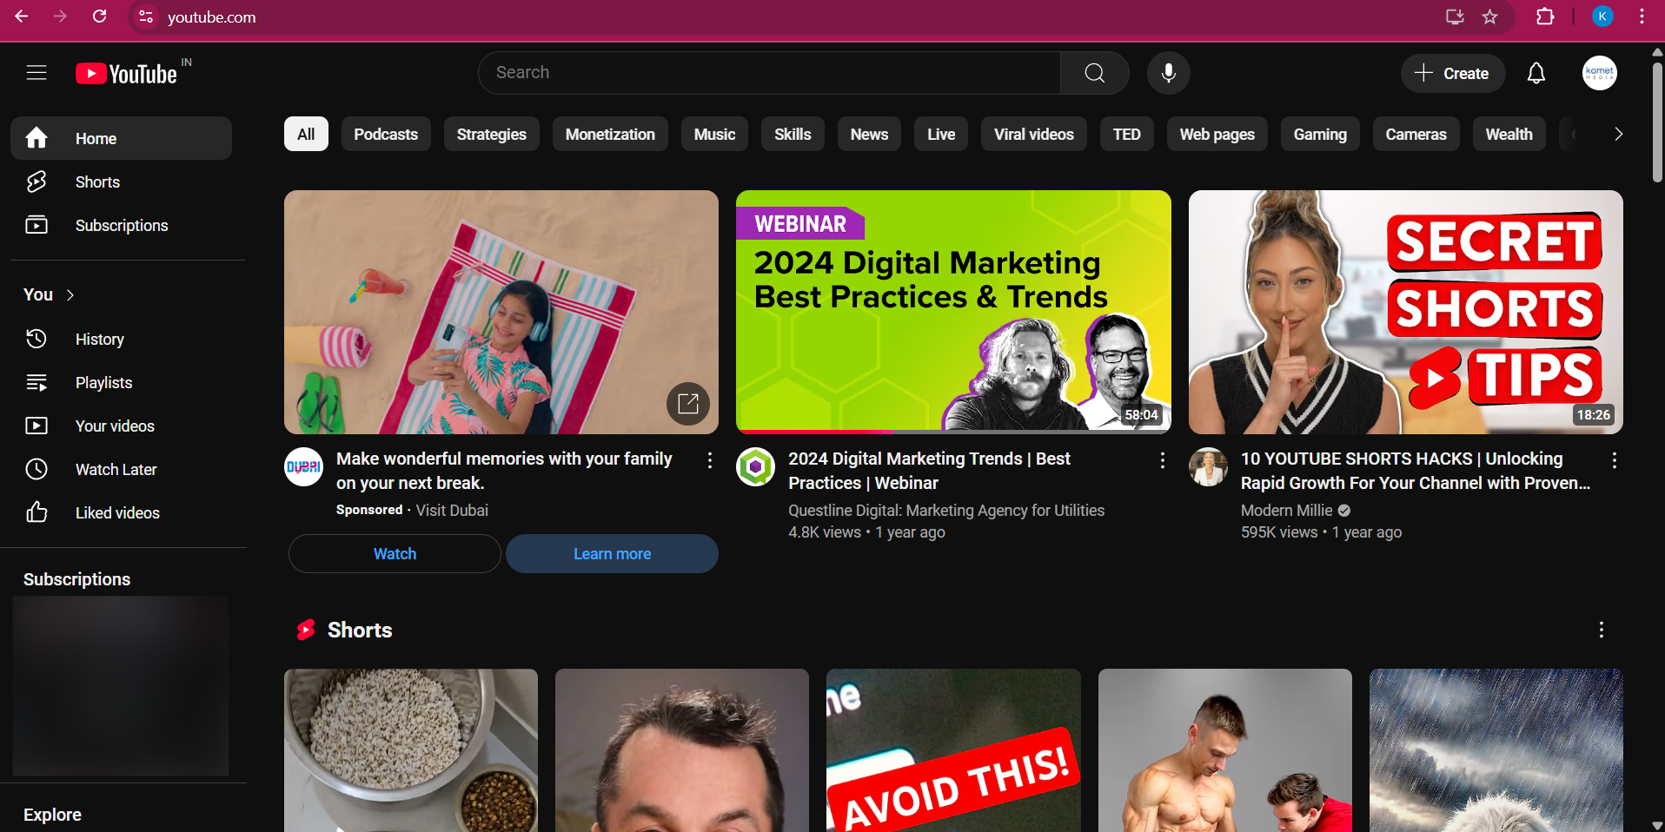Select the All filter chip
1665x832 pixels.
click(x=306, y=134)
